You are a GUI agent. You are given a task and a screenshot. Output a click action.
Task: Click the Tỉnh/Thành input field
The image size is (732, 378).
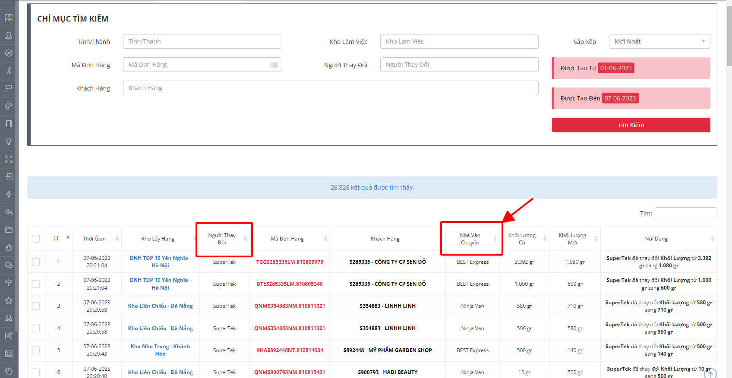[x=202, y=41]
